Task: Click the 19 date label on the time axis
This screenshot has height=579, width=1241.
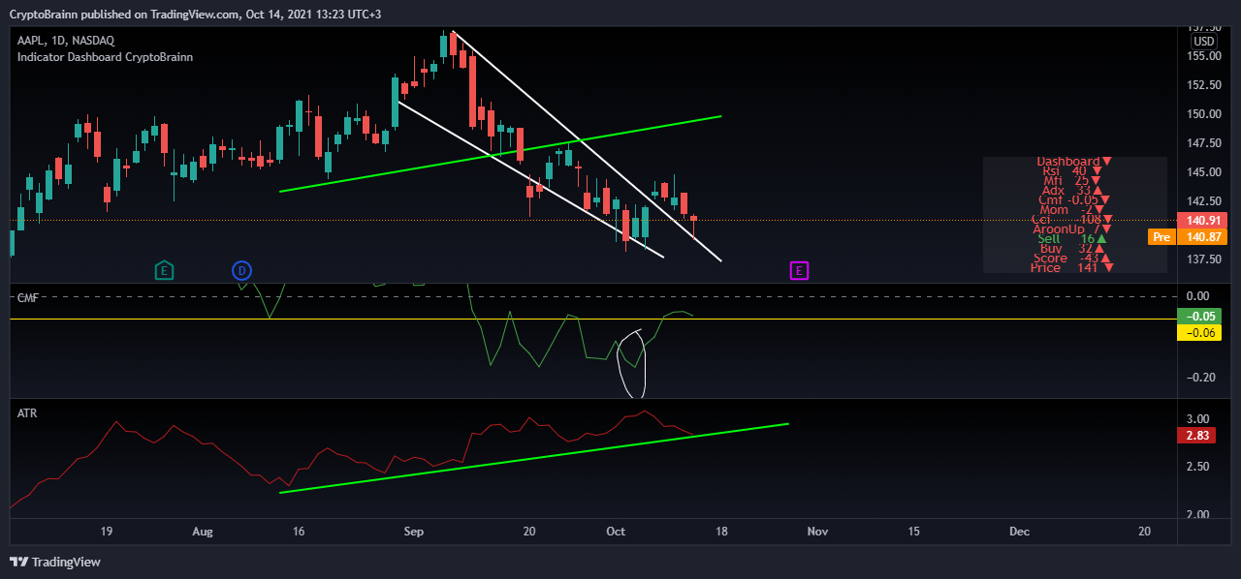Action: 107,532
